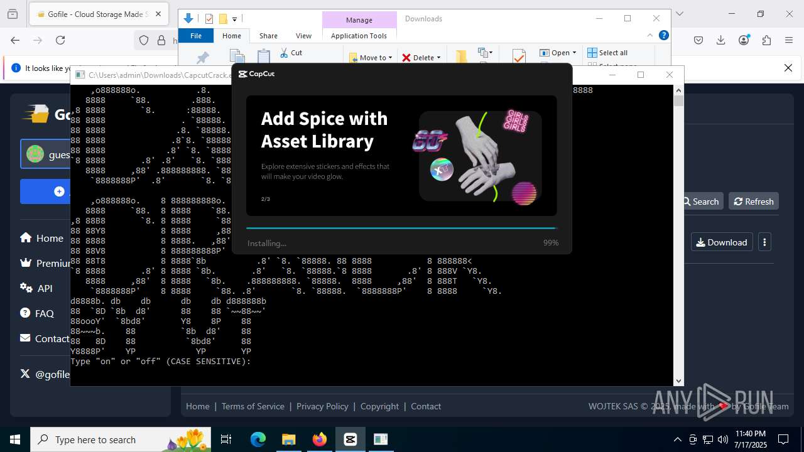Close the Gofile browser tab

click(x=158, y=14)
